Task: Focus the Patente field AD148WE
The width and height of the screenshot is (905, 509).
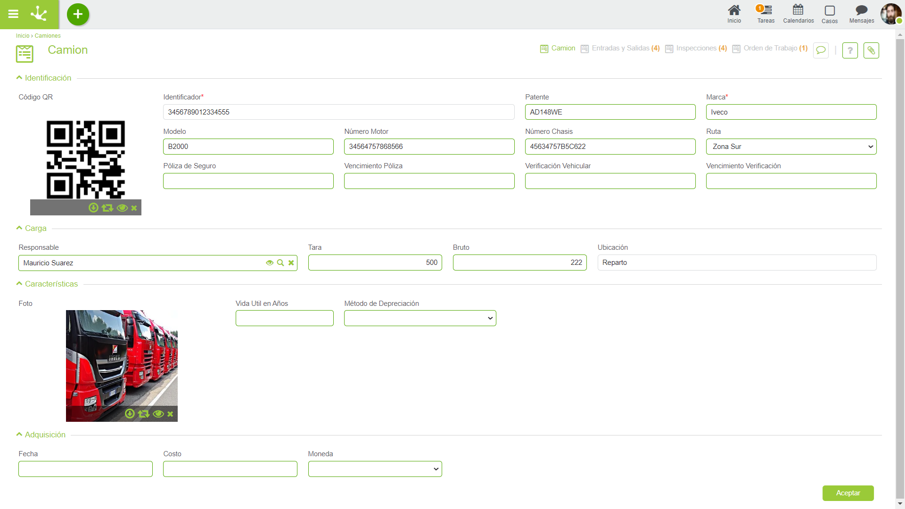Action: 610,112
